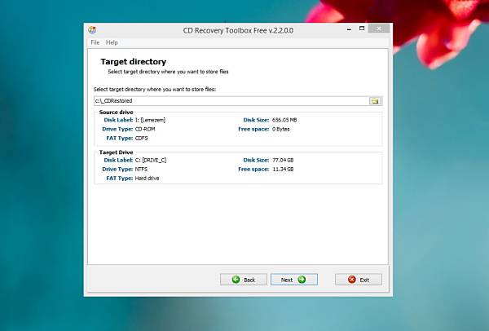Click the Exit button
Screen dimensions: 489x331
pos(359,280)
